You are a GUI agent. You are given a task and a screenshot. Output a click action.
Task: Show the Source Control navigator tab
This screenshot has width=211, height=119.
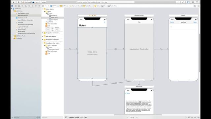click(15, 6)
